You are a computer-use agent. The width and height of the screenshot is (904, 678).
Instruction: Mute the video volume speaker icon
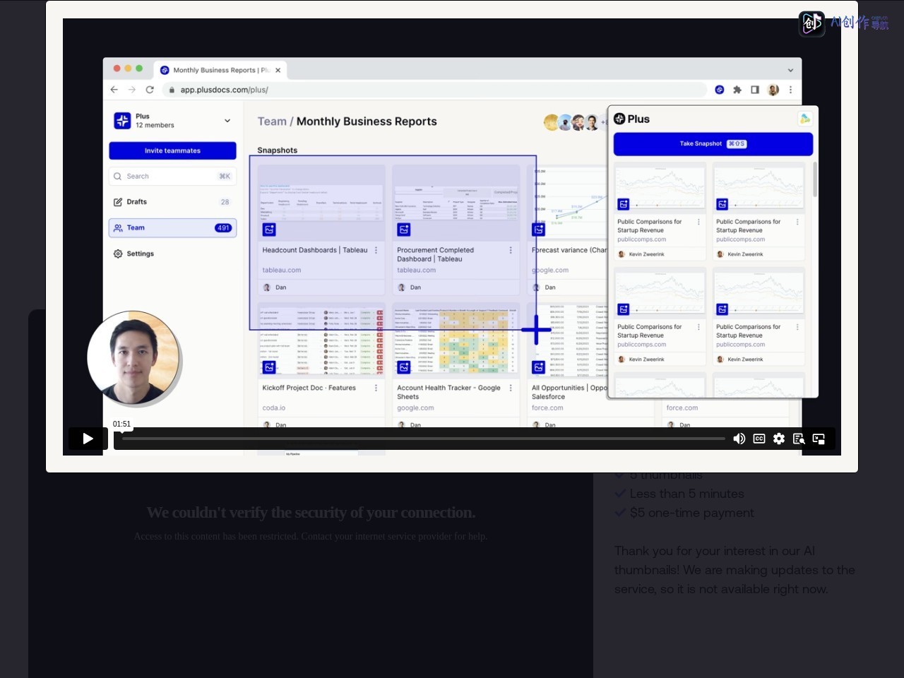click(x=739, y=439)
